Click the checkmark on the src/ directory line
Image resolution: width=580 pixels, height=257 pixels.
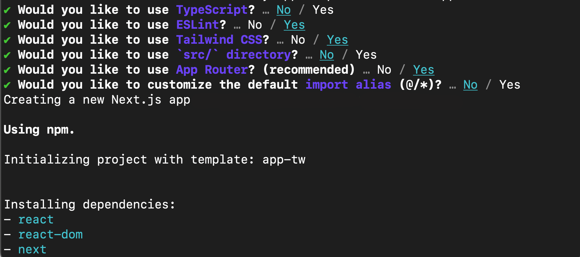click(x=7, y=55)
